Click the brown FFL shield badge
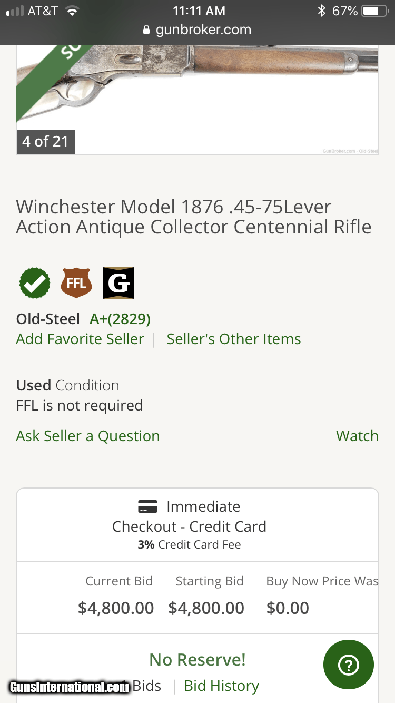The width and height of the screenshot is (395, 703). pos(76,283)
